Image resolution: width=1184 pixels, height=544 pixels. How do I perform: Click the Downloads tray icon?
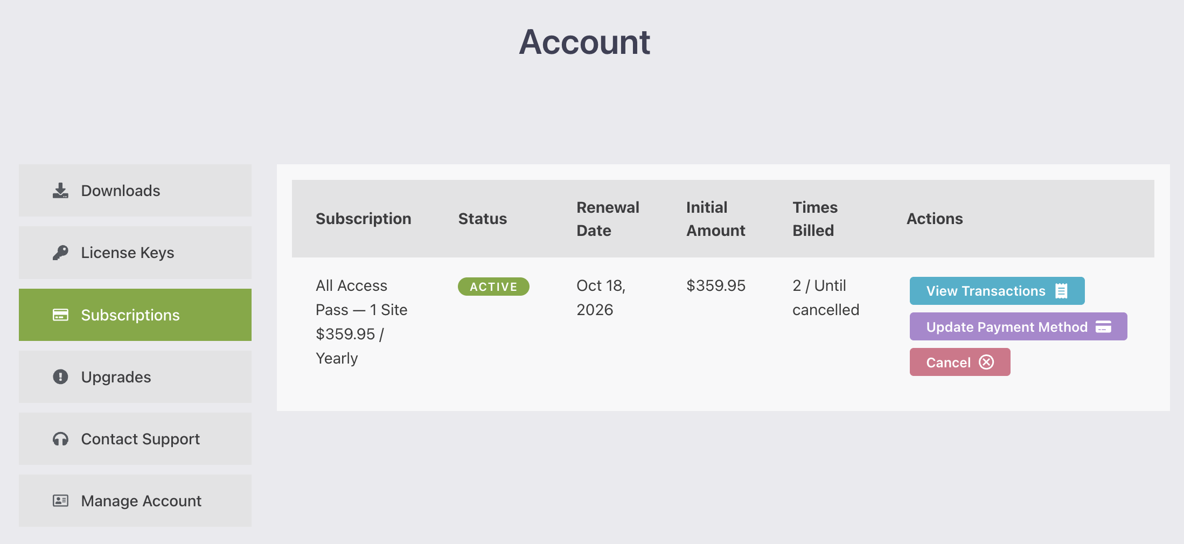coord(60,191)
